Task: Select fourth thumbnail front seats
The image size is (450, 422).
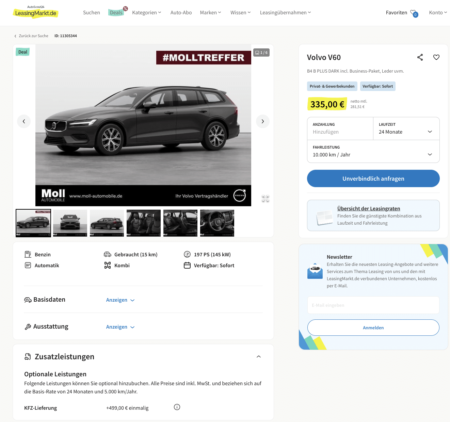Action: tap(144, 223)
